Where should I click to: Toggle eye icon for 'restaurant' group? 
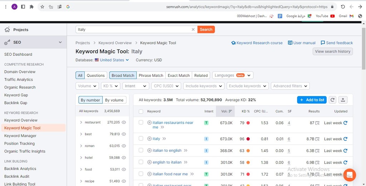coord(124,122)
